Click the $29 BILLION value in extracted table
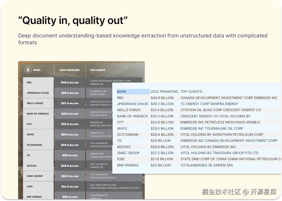The image size is (282, 201). point(161,141)
